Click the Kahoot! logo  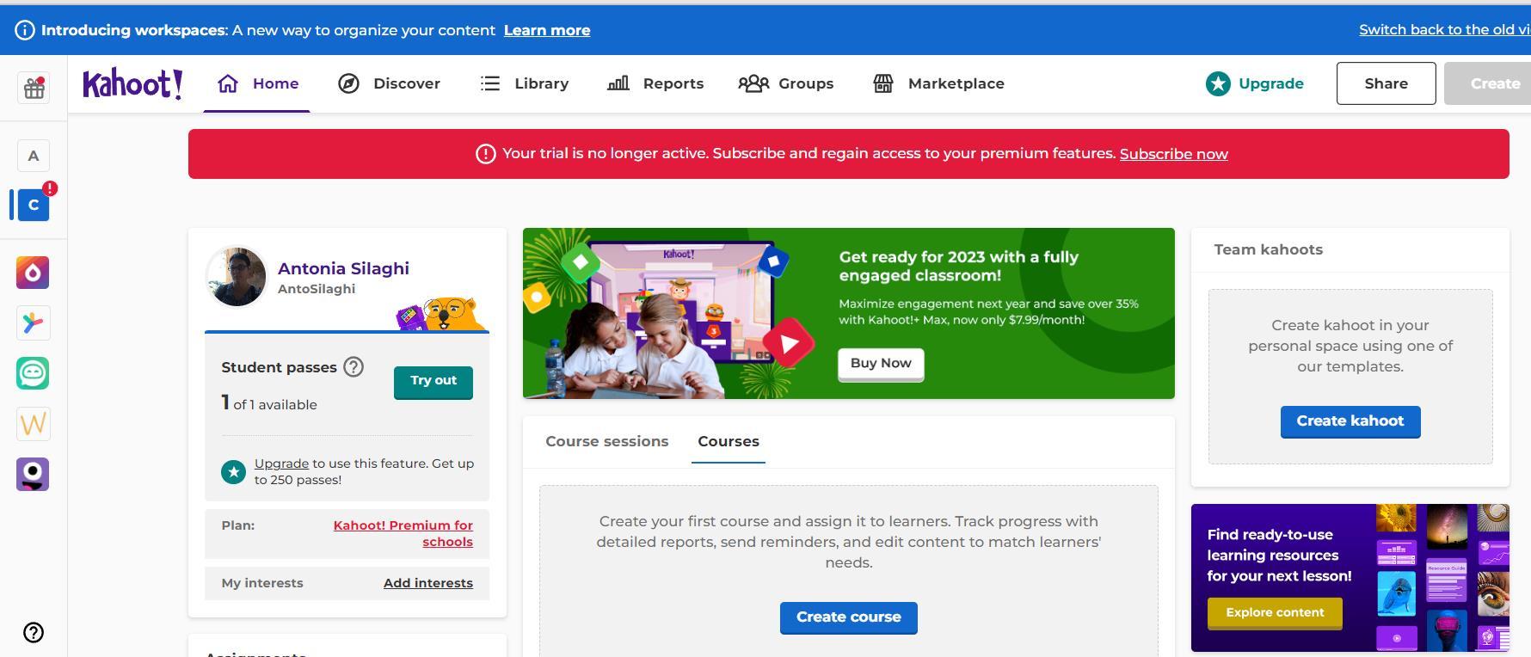132,83
